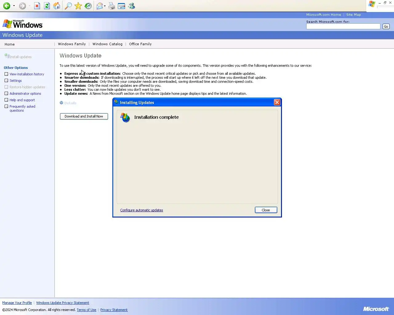Click the Windows flag throbber icon

coord(372,4)
